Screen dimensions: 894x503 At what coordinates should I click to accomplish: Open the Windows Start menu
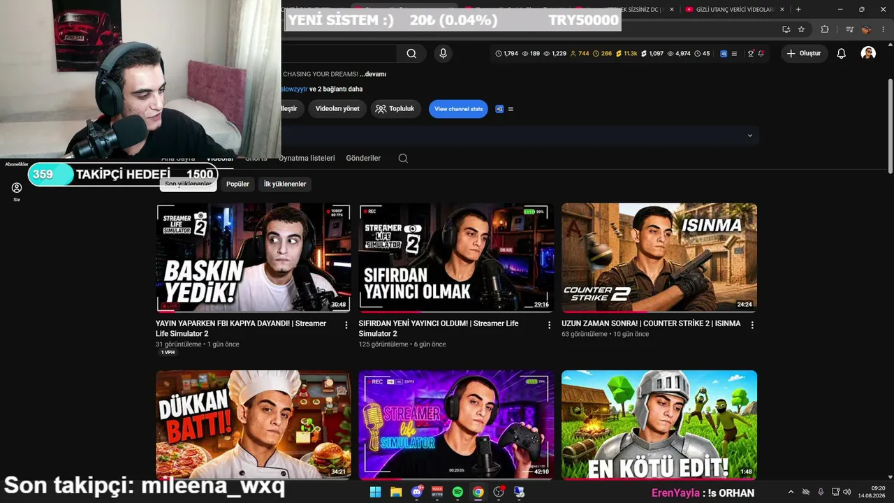tap(375, 492)
